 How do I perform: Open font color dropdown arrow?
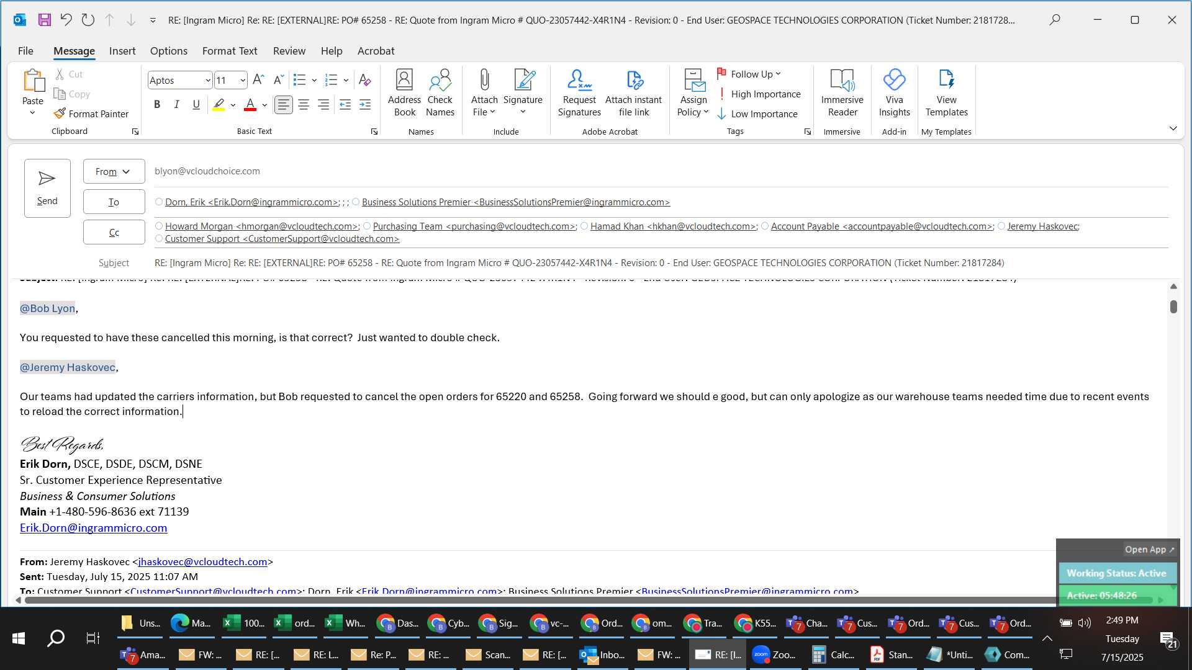(x=264, y=105)
